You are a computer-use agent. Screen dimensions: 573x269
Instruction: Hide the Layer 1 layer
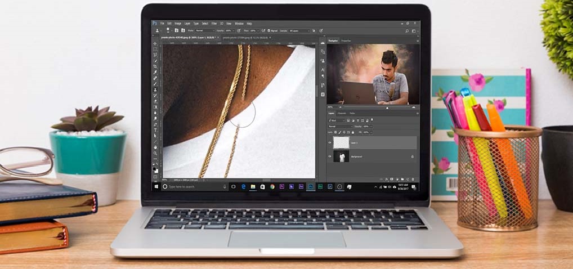coord(330,142)
